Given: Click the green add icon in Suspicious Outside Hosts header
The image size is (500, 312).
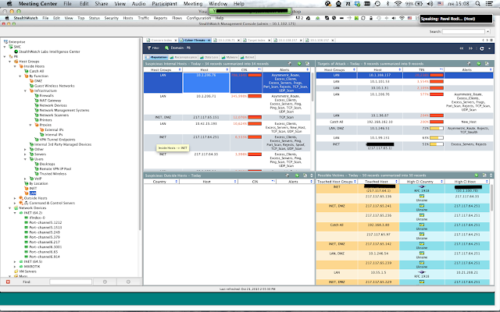Looking at the screenshot, I should tap(297, 175).
